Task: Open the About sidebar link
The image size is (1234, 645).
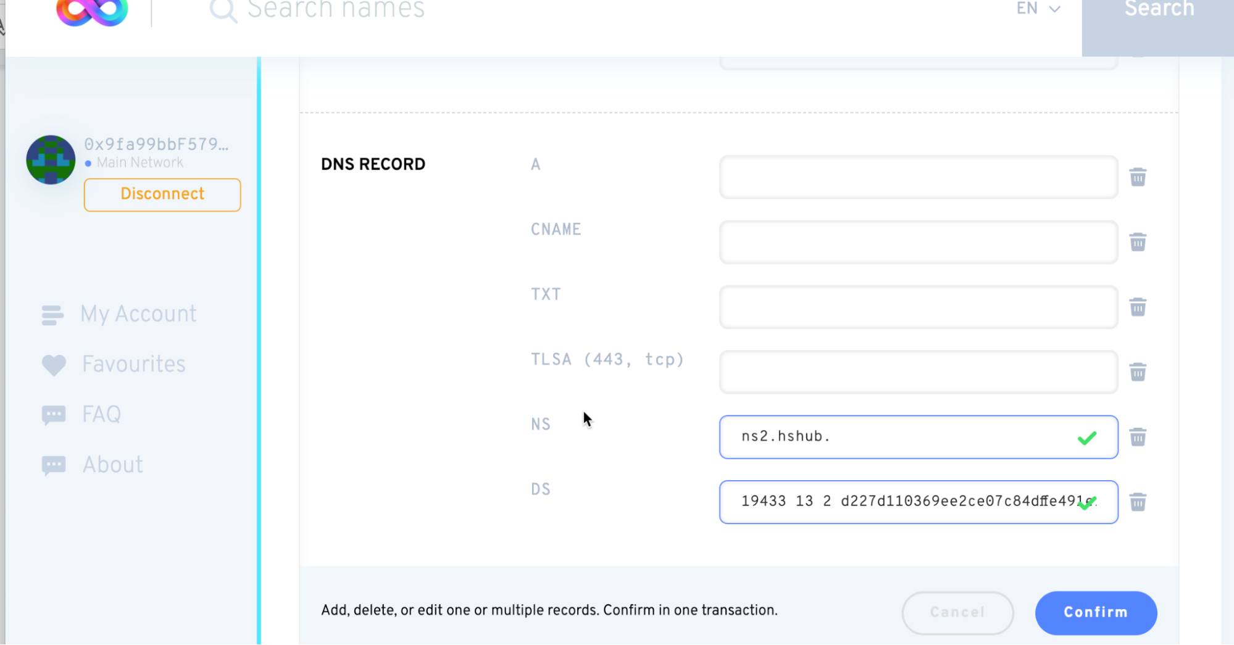Action: 112,465
